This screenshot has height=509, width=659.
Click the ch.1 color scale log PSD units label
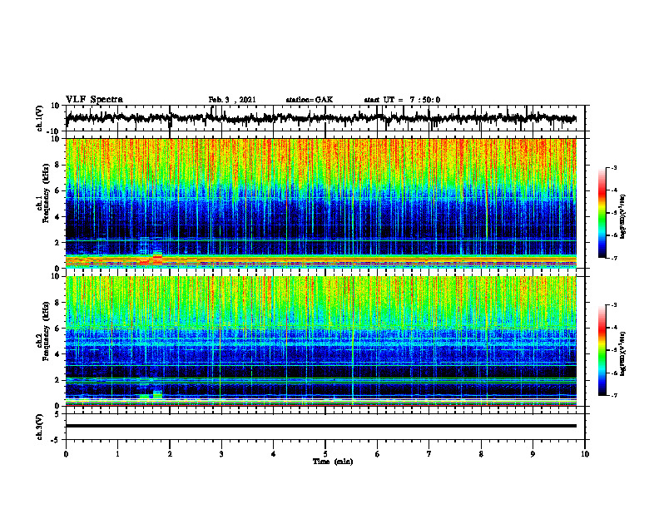tap(623, 216)
